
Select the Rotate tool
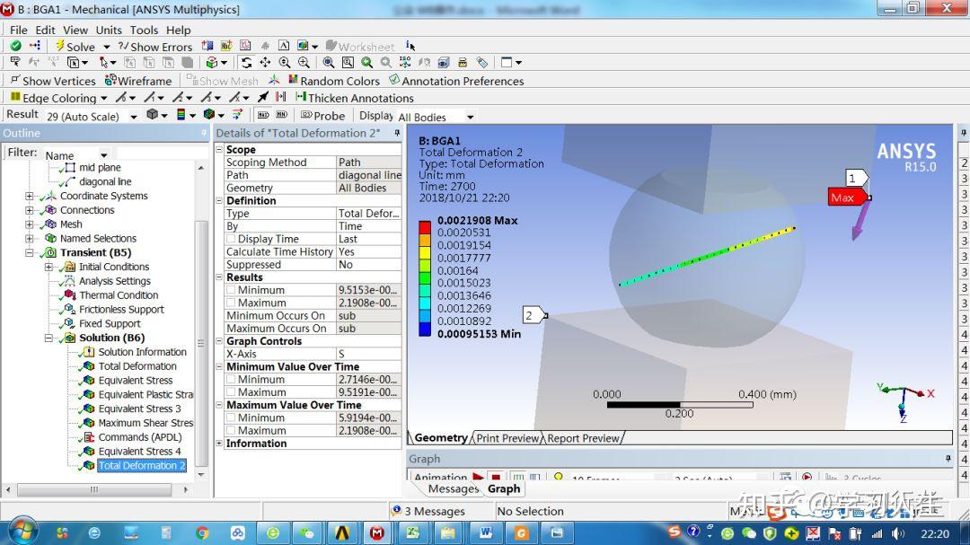tap(246, 63)
